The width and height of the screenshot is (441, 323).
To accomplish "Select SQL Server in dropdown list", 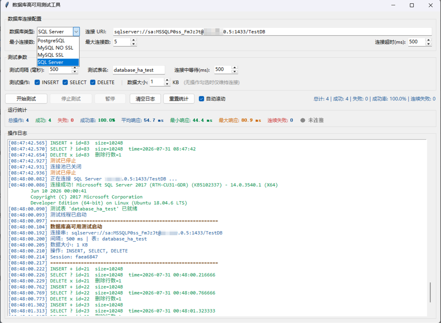I will (58, 62).
